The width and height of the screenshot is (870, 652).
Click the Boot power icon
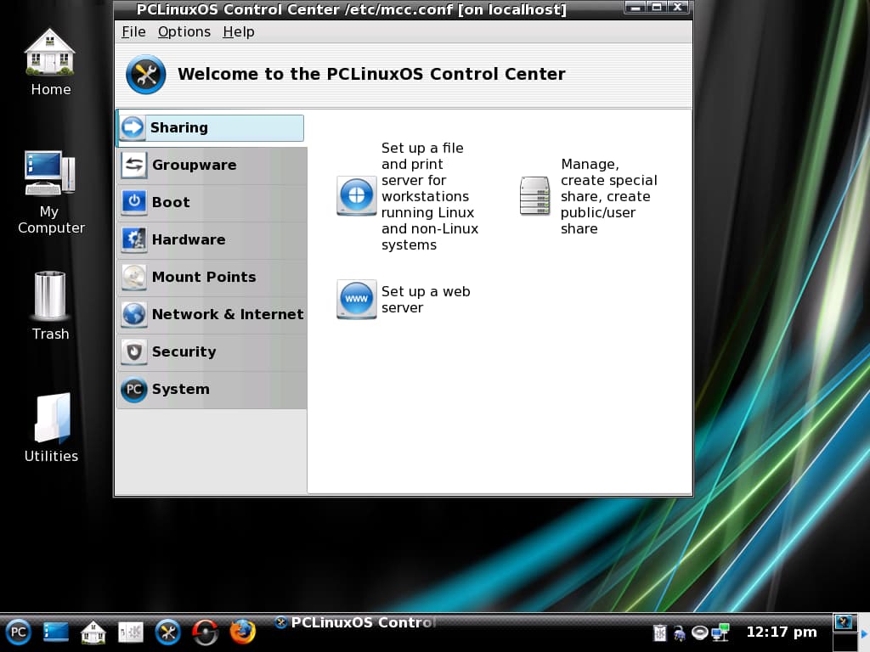[x=133, y=203]
